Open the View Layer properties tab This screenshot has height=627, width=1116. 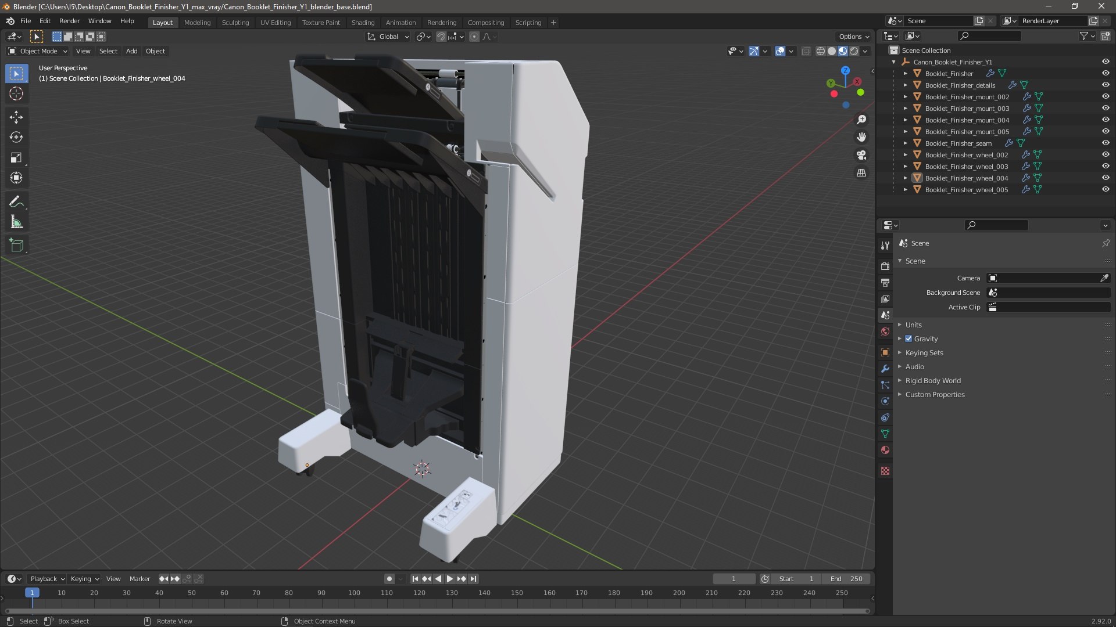[885, 298]
